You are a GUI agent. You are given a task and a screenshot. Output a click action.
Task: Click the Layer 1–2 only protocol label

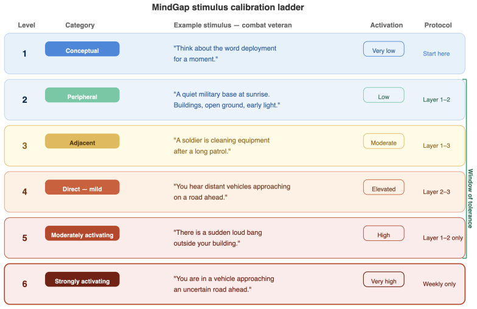443,238
